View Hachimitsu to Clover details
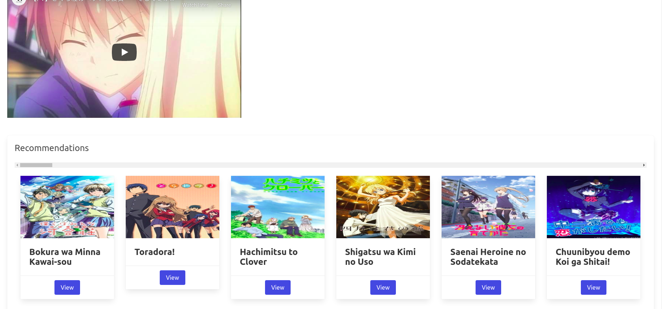Image resolution: width=662 pixels, height=309 pixels. (278, 287)
